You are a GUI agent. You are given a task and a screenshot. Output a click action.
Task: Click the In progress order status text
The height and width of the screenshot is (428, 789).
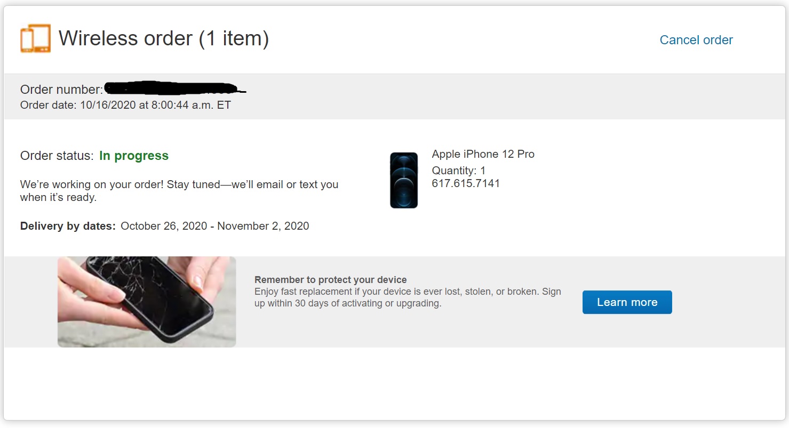134,156
